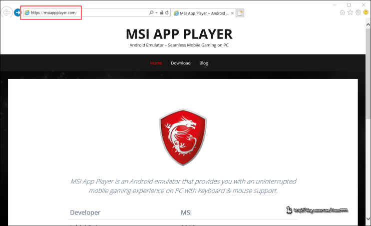This screenshot has width=371, height=226.
Task: Click the MSI APP PLAYER site title
Action: pyautogui.click(x=179, y=34)
